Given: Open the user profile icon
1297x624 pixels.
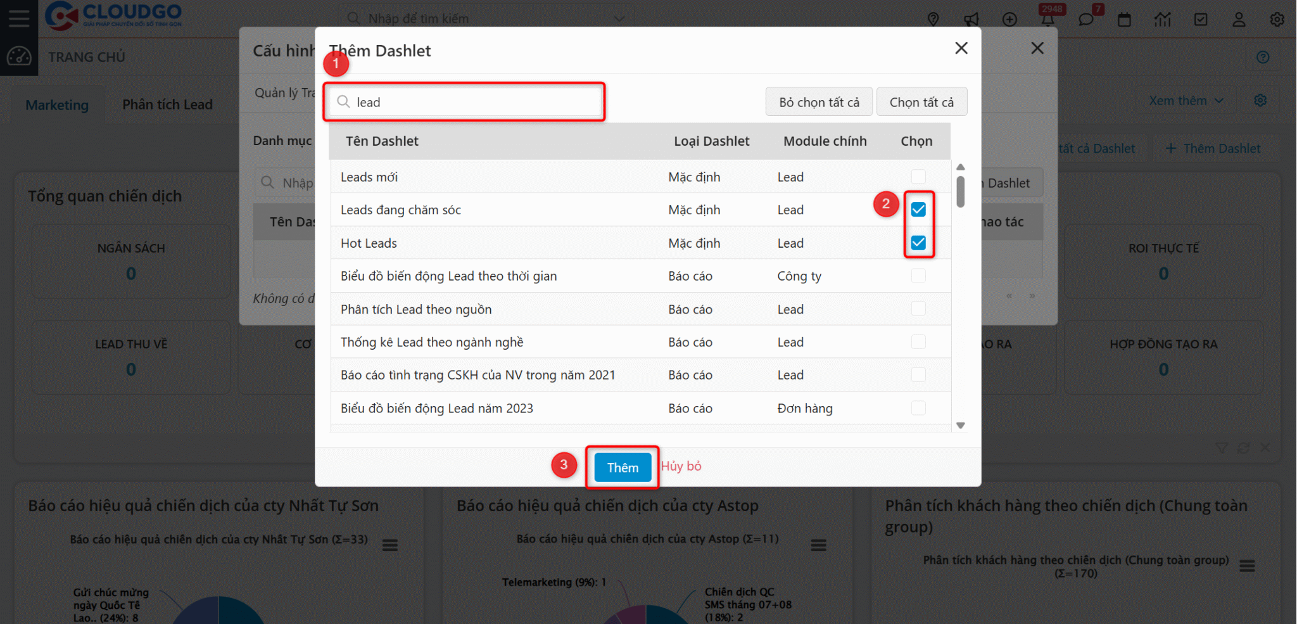Looking at the screenshot, I should [1239, 19].
